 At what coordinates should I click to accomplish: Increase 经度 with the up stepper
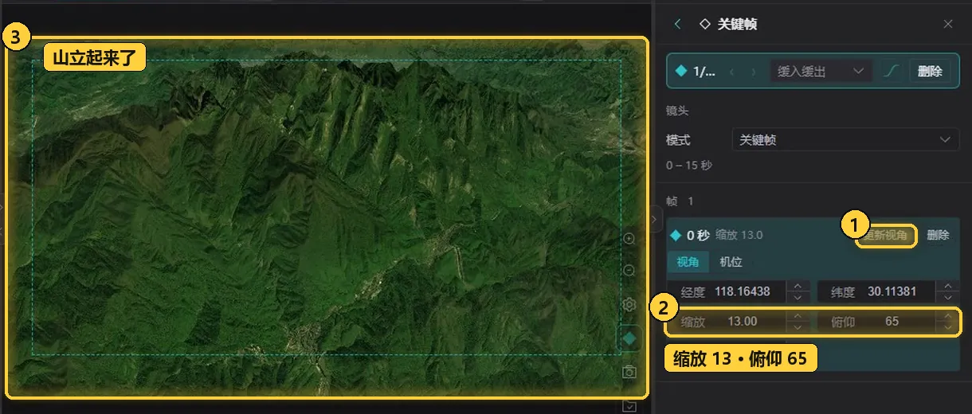coord(799,287)
